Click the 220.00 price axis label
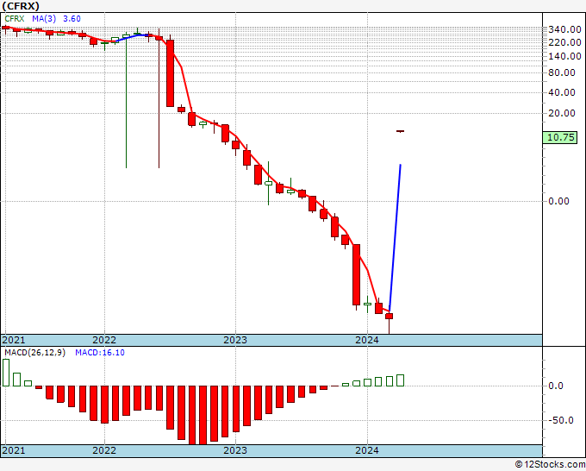Screen dimensions: 586x471 [564, 42]
